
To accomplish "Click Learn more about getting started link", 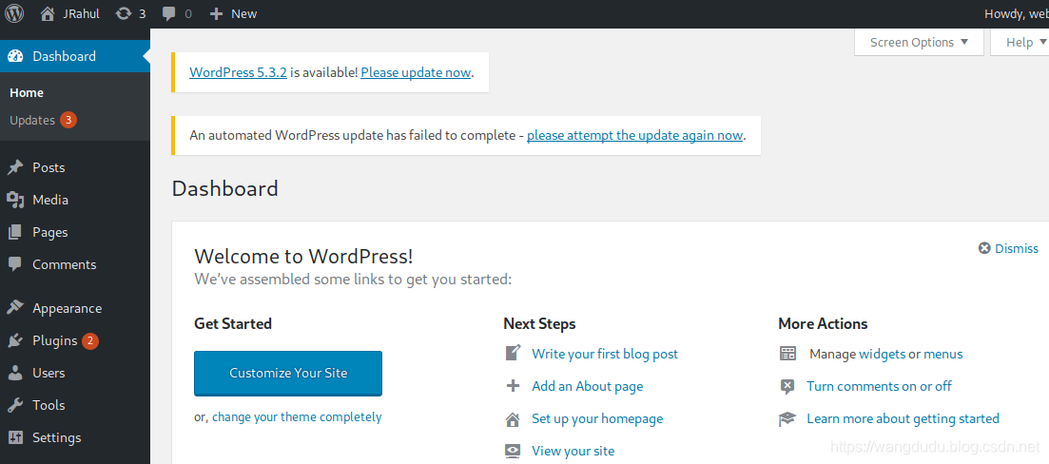I will click(x=903, y=418).
